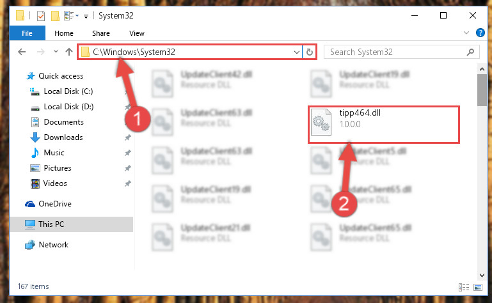Unpin Downloads via its pin icon
The height and width of the screenshot is (303, 492).
click(127, 137)
